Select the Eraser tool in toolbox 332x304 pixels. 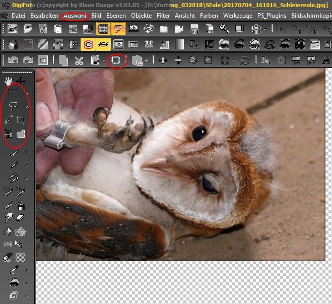21,217
